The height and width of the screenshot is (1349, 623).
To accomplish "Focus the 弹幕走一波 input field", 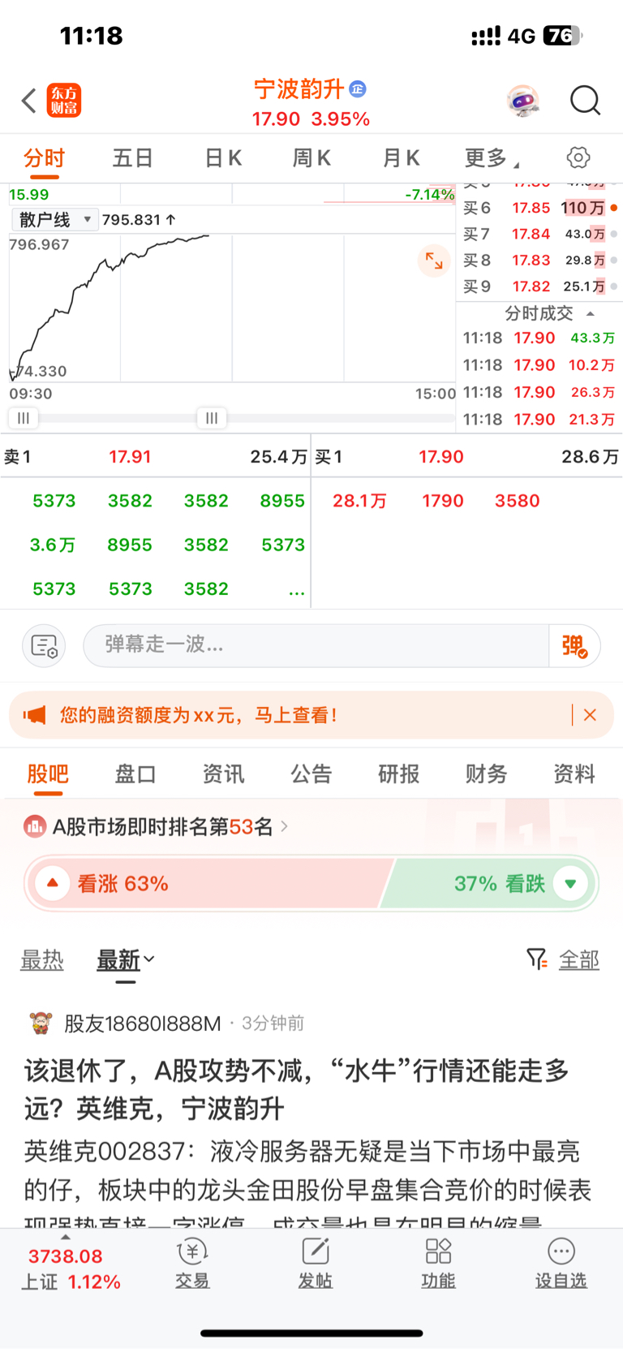I will [316, 646].
